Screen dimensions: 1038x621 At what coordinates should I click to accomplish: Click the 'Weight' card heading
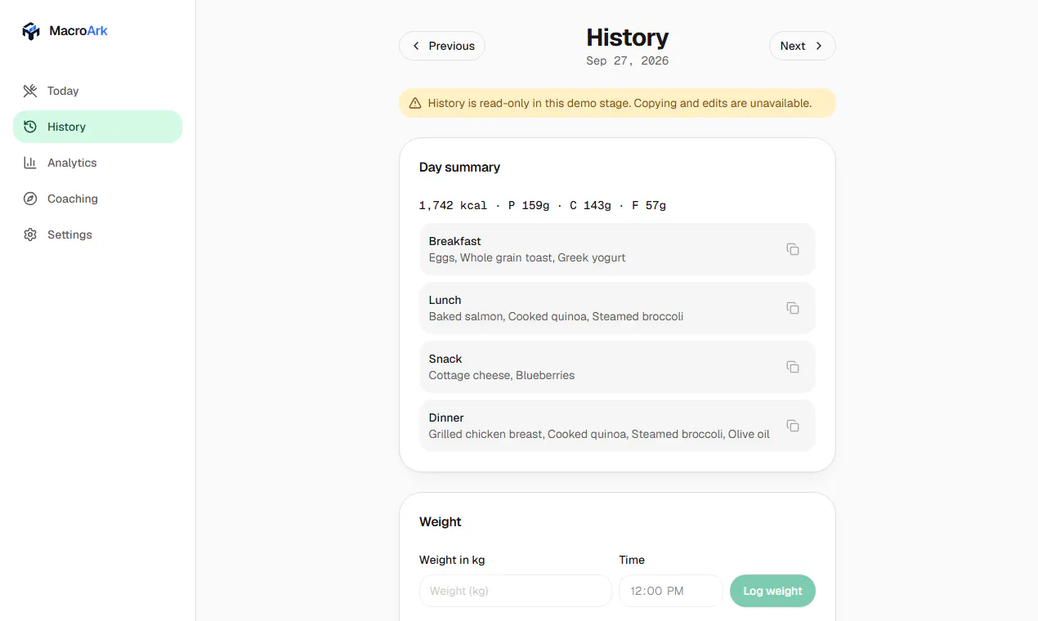pos(441,521)
